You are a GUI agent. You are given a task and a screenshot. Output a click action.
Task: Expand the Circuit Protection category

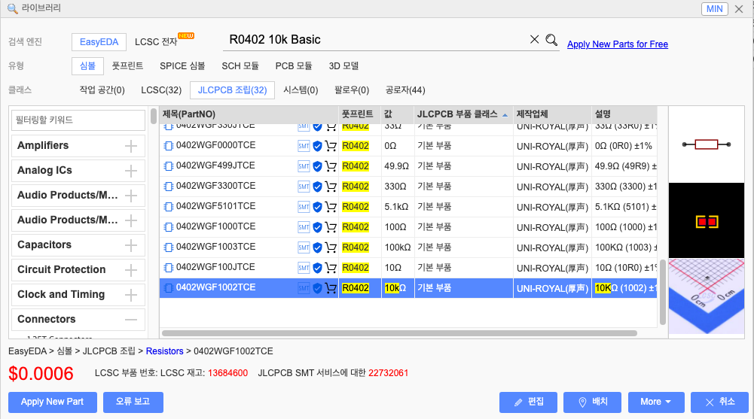point(131,270)
